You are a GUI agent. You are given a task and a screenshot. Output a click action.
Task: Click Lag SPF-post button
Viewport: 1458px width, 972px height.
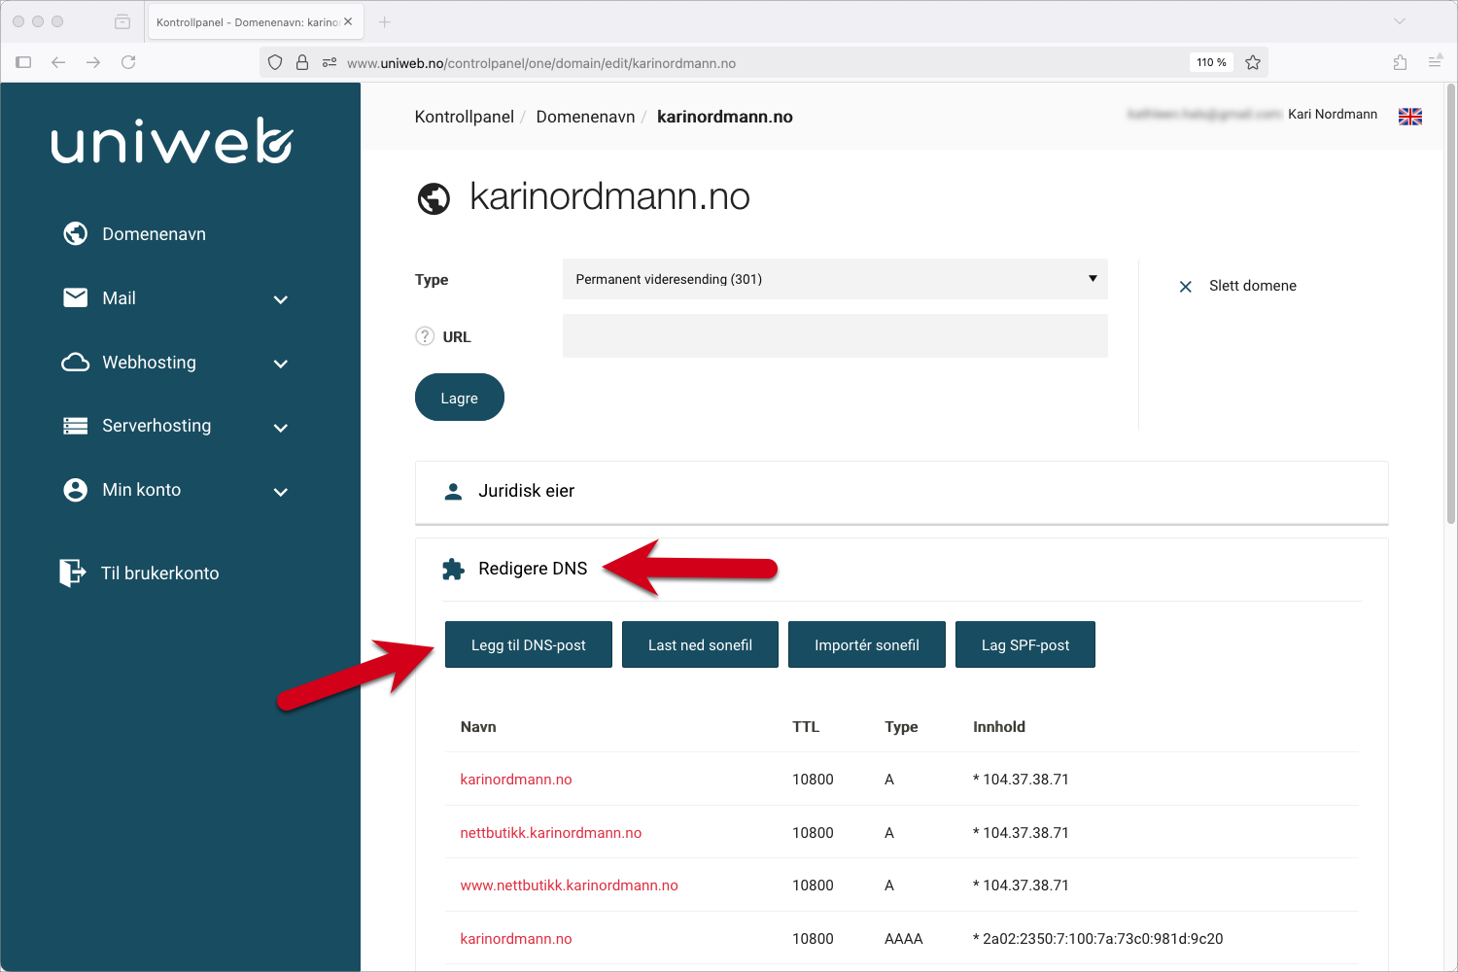click(1025, 644)
